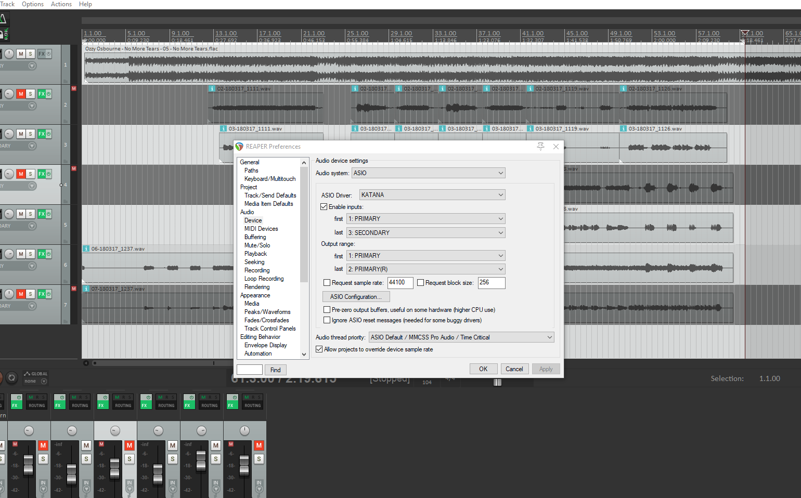
Task: Click the block size field showing 256
Action: pos(492,283)
